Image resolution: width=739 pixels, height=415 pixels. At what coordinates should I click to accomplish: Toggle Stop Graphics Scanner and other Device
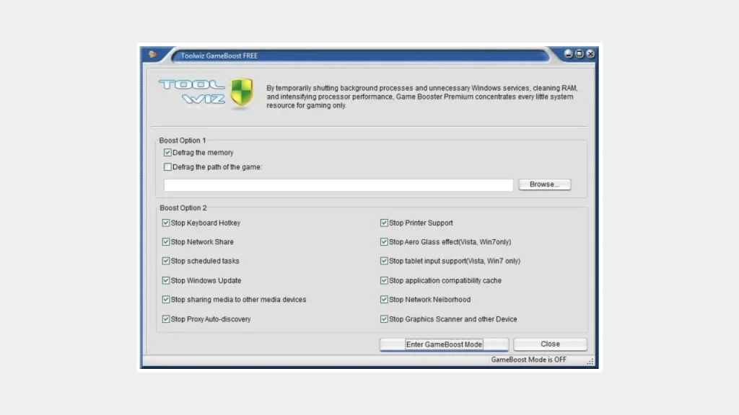tap(384, 318)
